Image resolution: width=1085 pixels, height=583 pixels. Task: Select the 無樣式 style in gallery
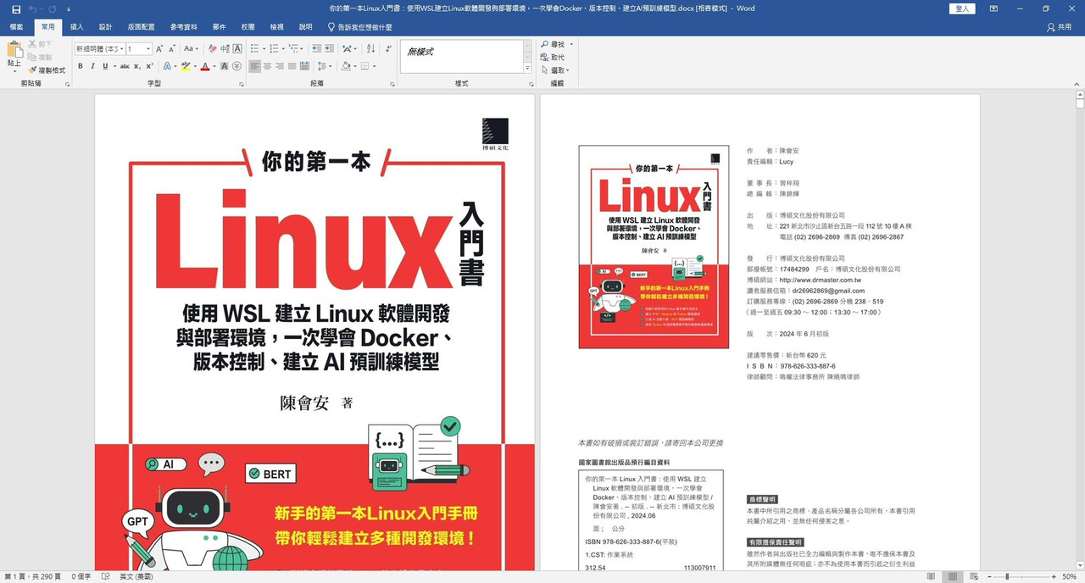click(420, 52)
